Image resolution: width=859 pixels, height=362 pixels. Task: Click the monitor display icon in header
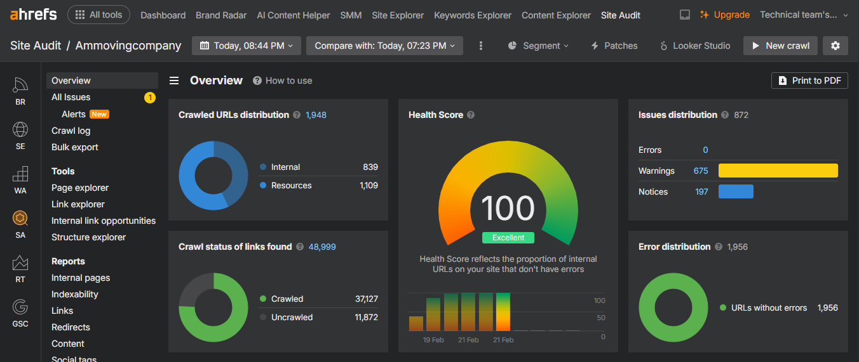click(x=685, y=15)
